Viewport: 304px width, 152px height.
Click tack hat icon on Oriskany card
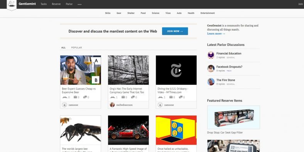click(x=160, y=97)
